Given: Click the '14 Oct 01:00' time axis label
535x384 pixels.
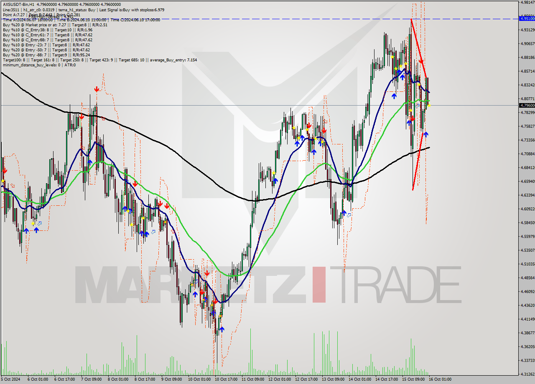Looking at the screenshot, I should 360,379.
